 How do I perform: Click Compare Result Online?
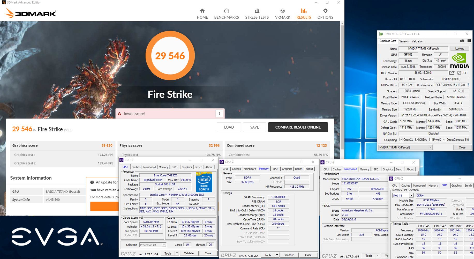(298, 127)
